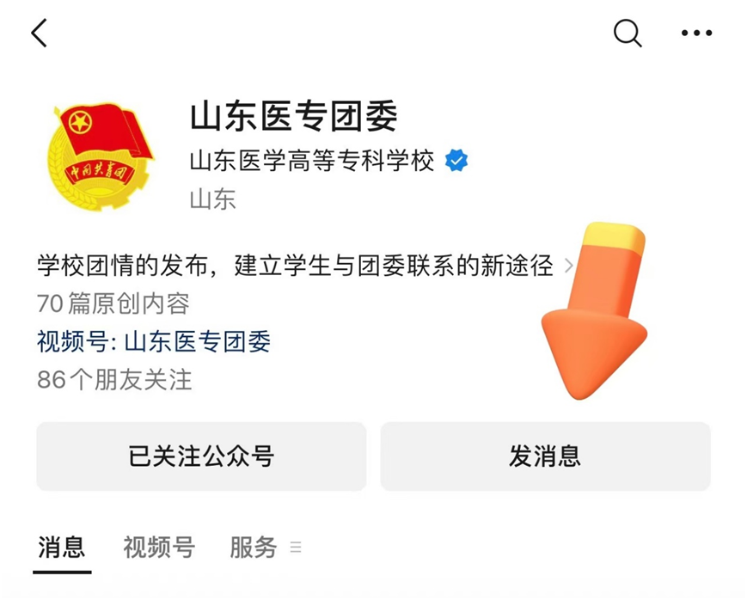Tap 山东医学高等专科学校 verification text

(312, 161)
